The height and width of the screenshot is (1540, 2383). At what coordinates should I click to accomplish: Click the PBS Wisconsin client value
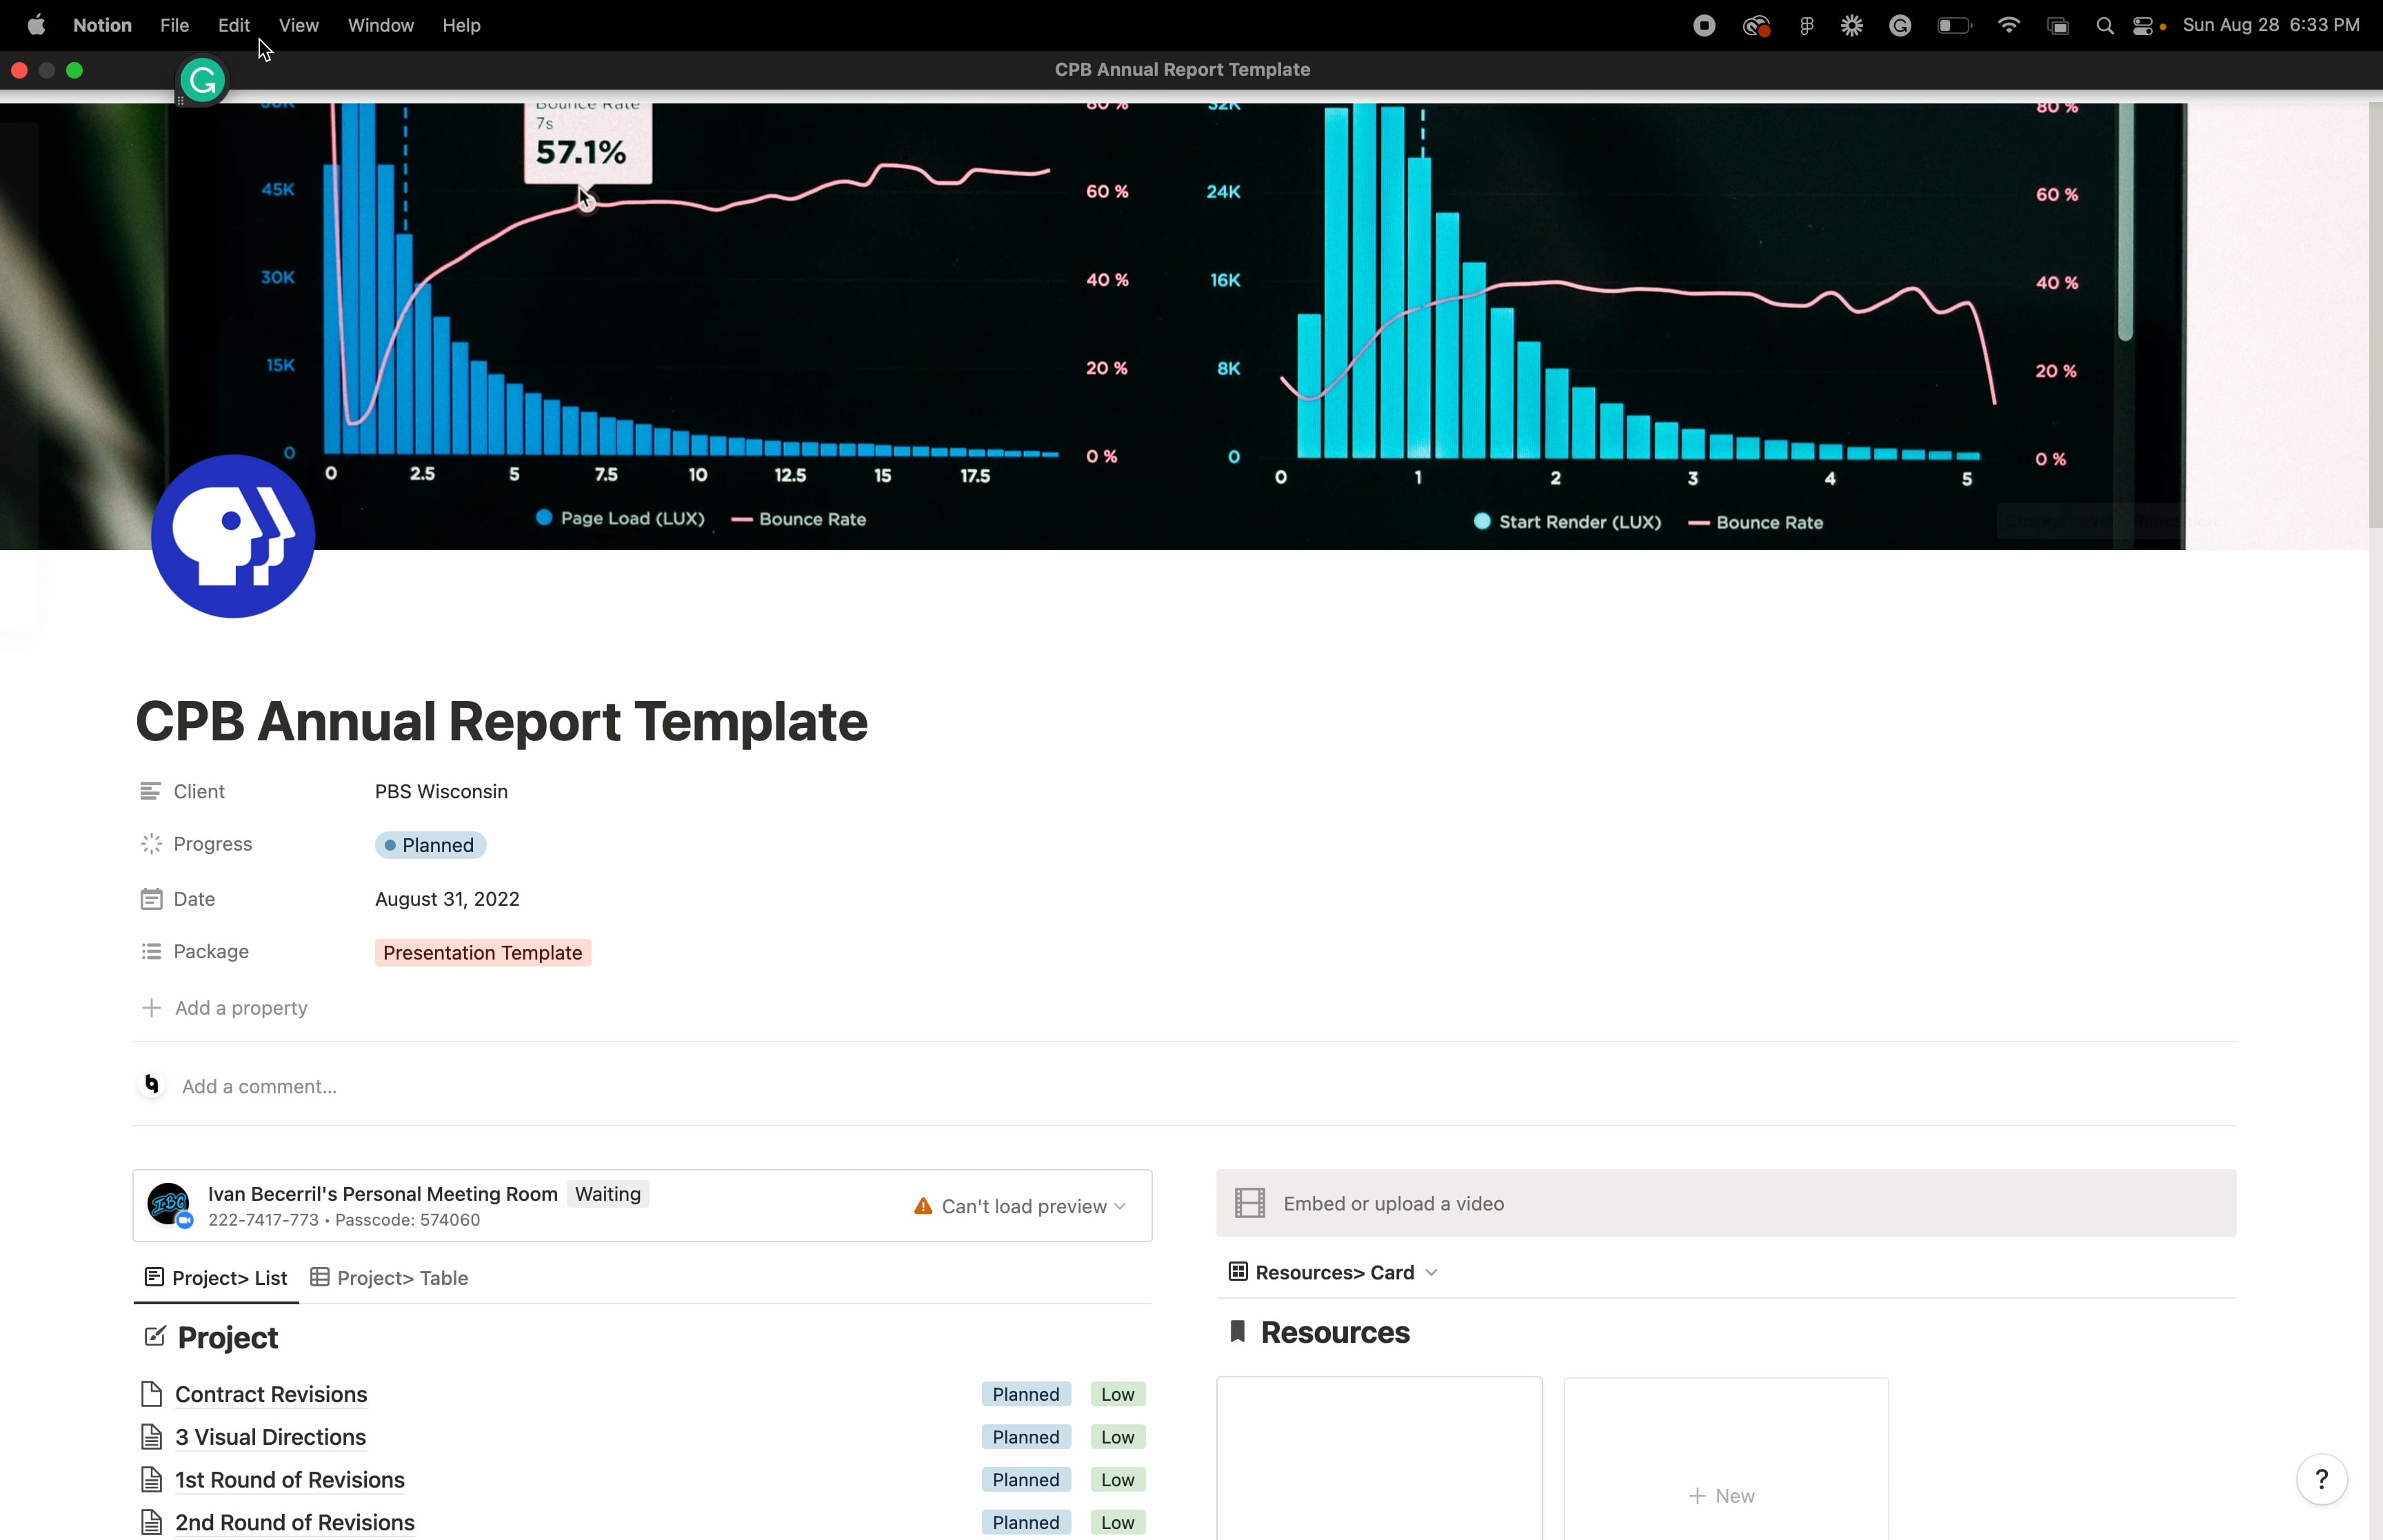pyautogui.click(x=441, y=791)
